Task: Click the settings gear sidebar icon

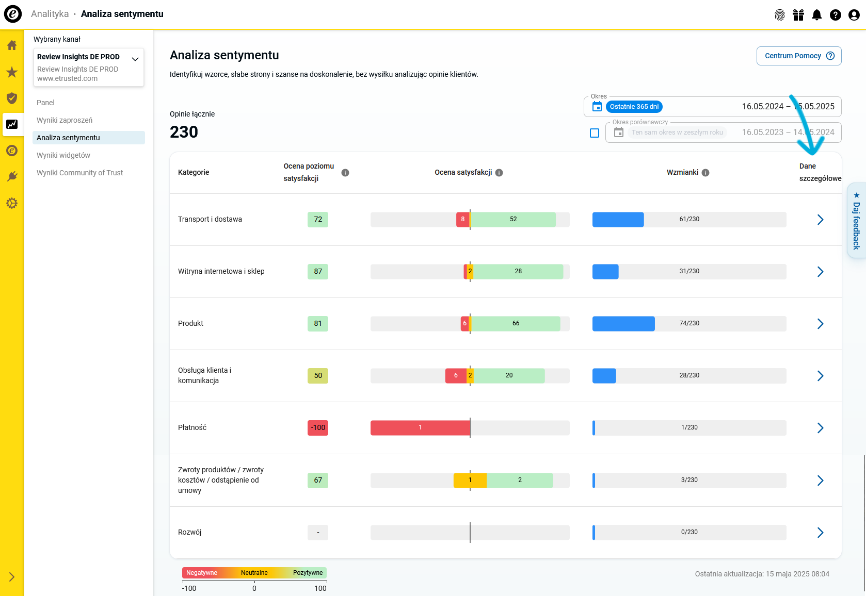Action: (12, 203)
